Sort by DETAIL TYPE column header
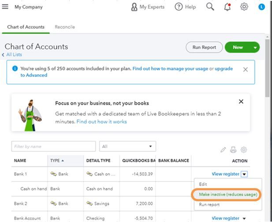 (x=98, y=161)
